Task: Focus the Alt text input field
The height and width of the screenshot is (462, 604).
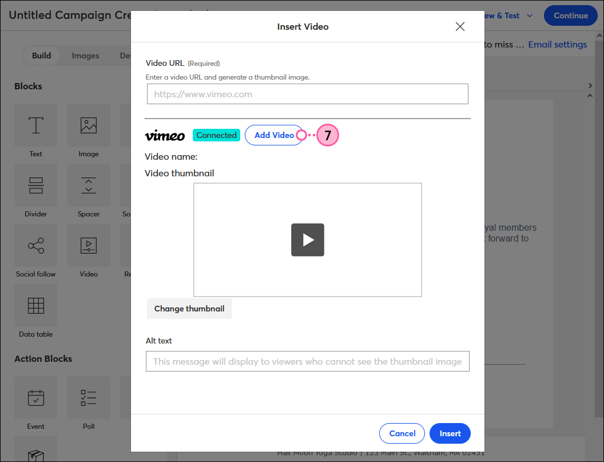Action: [307, 361]
